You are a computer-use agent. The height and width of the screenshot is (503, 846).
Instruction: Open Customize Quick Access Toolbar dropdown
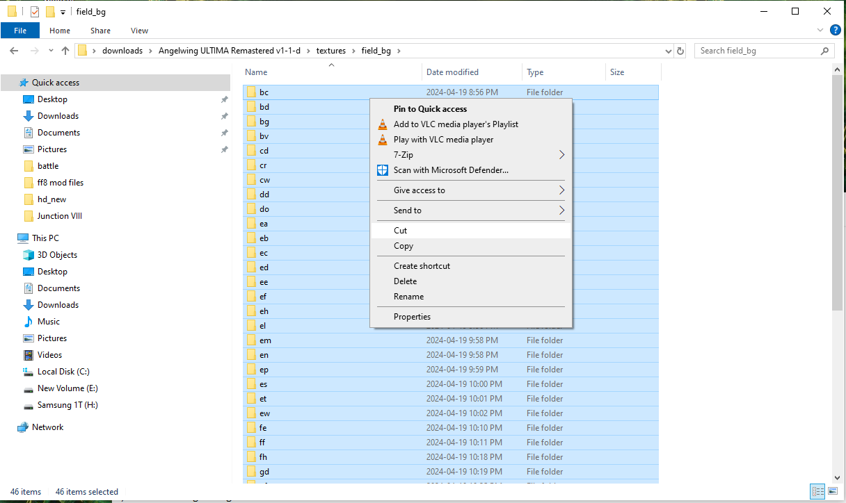63,12
